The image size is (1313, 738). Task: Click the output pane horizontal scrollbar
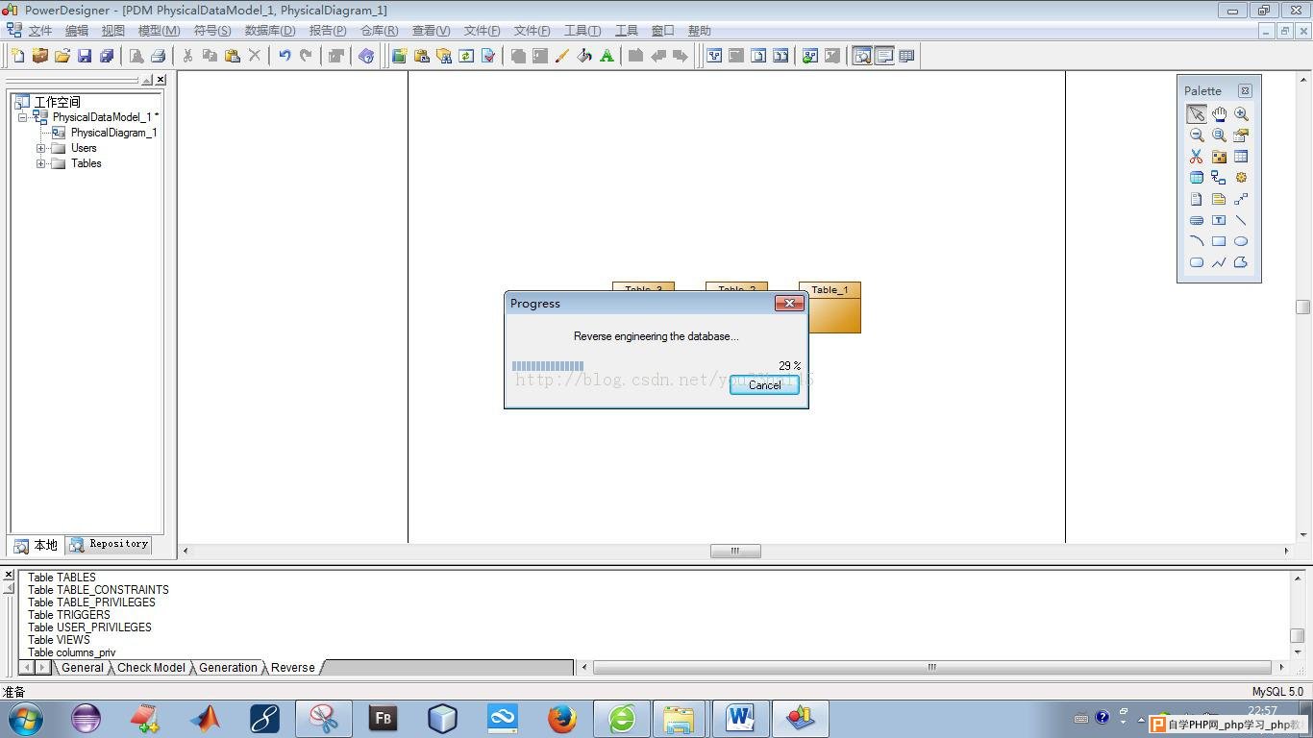[931, 667]
